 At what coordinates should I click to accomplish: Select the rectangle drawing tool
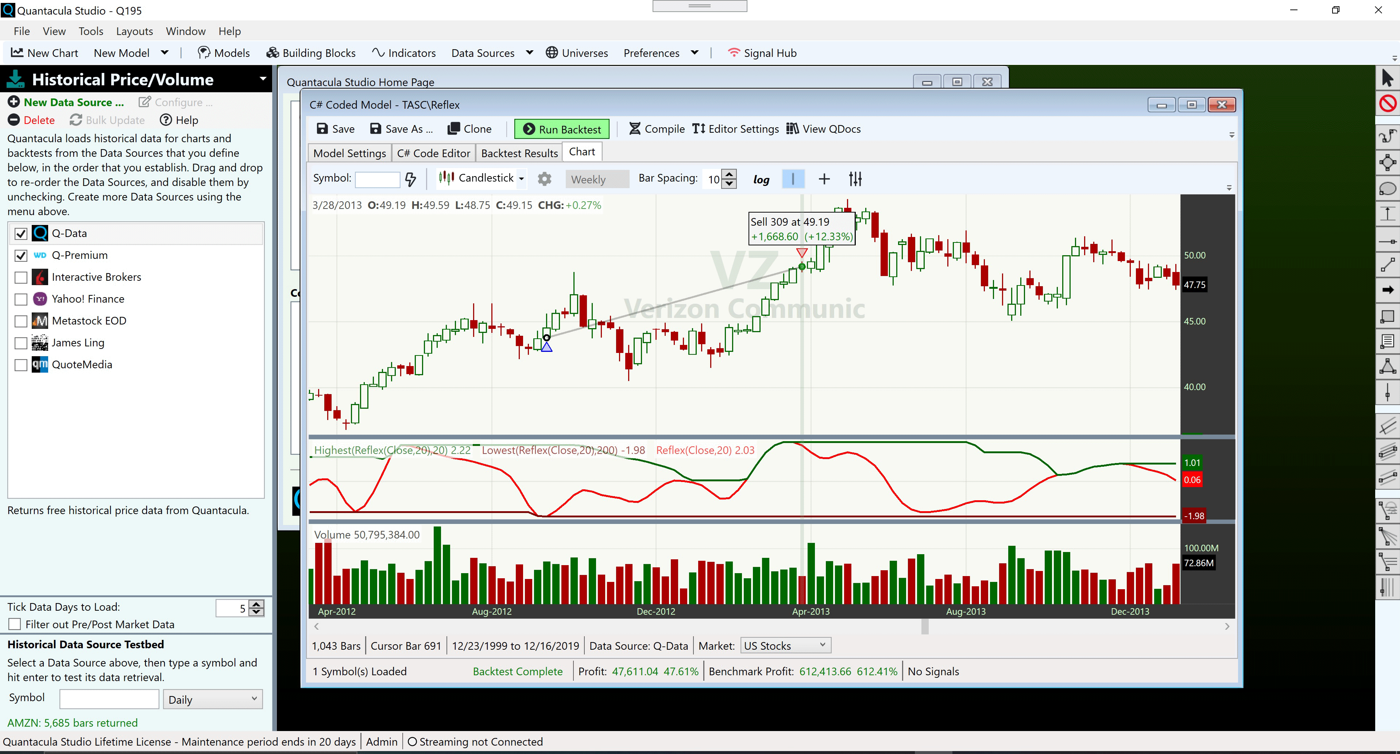pyautogui.click(x=1388, y=316)
